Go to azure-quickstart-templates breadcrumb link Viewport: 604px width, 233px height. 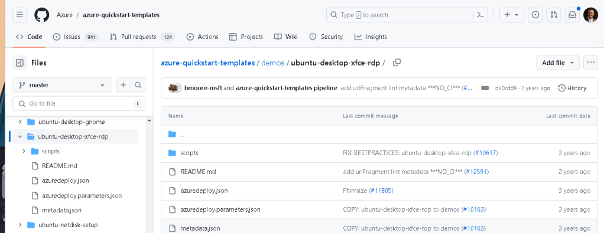[x=208, y=63]
